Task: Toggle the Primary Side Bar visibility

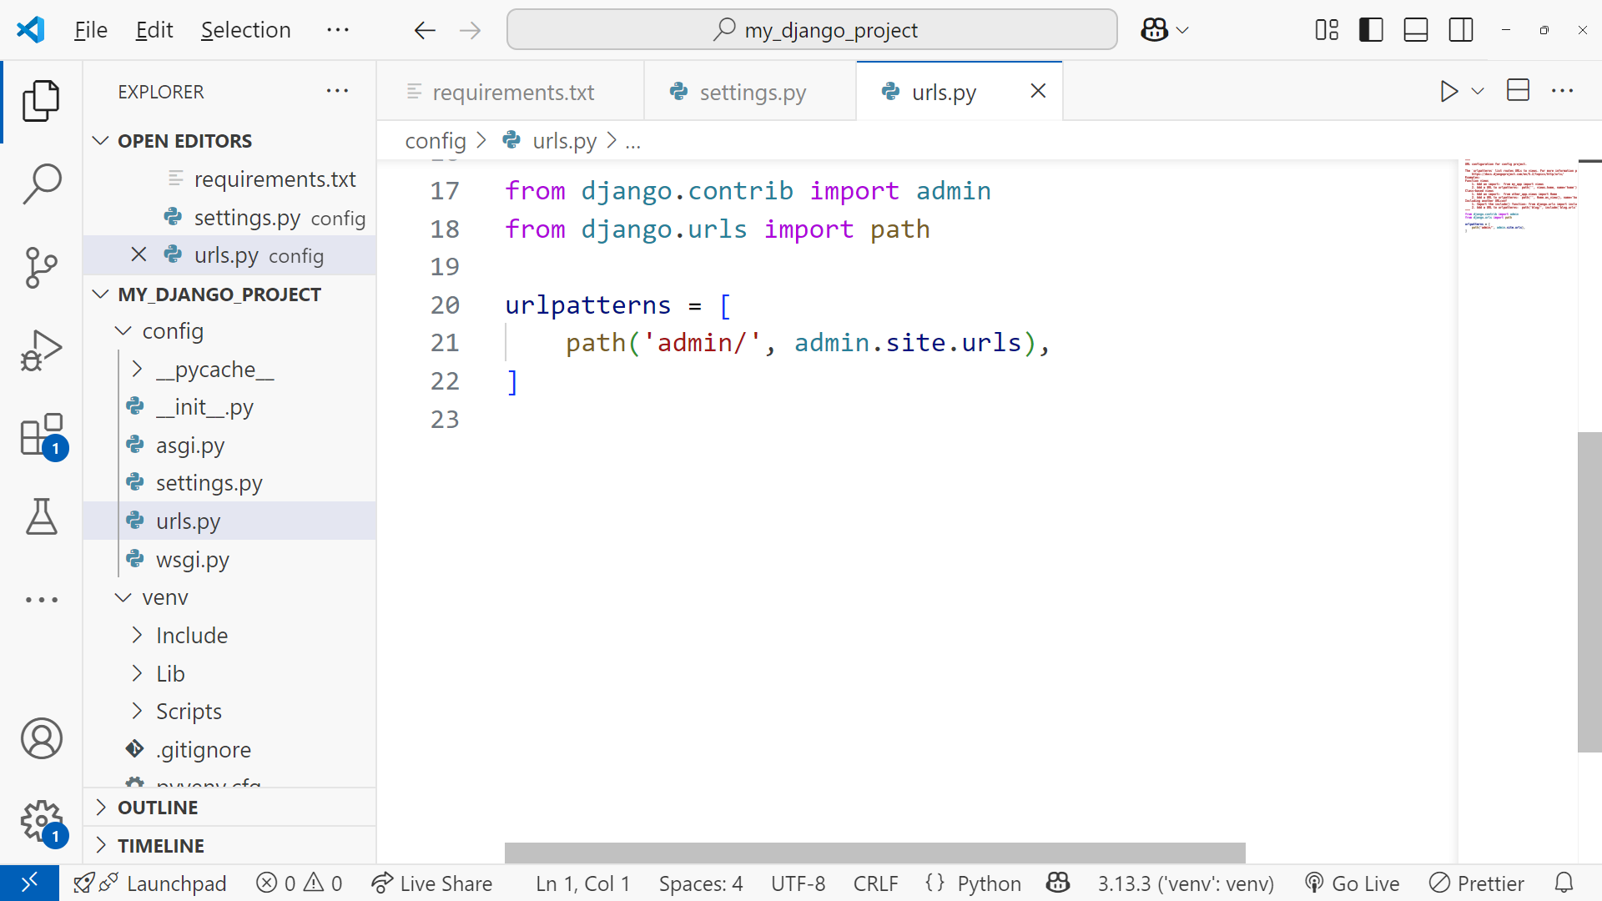Action: tap(1371, 30)
